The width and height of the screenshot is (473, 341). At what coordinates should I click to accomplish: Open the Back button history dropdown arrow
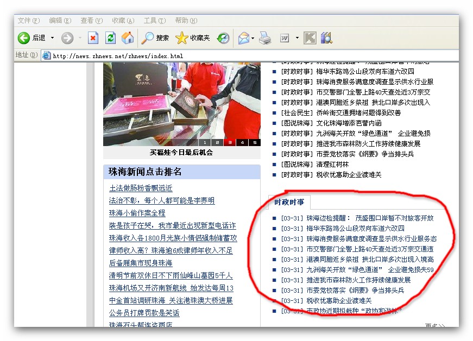[x=53, y=38]
